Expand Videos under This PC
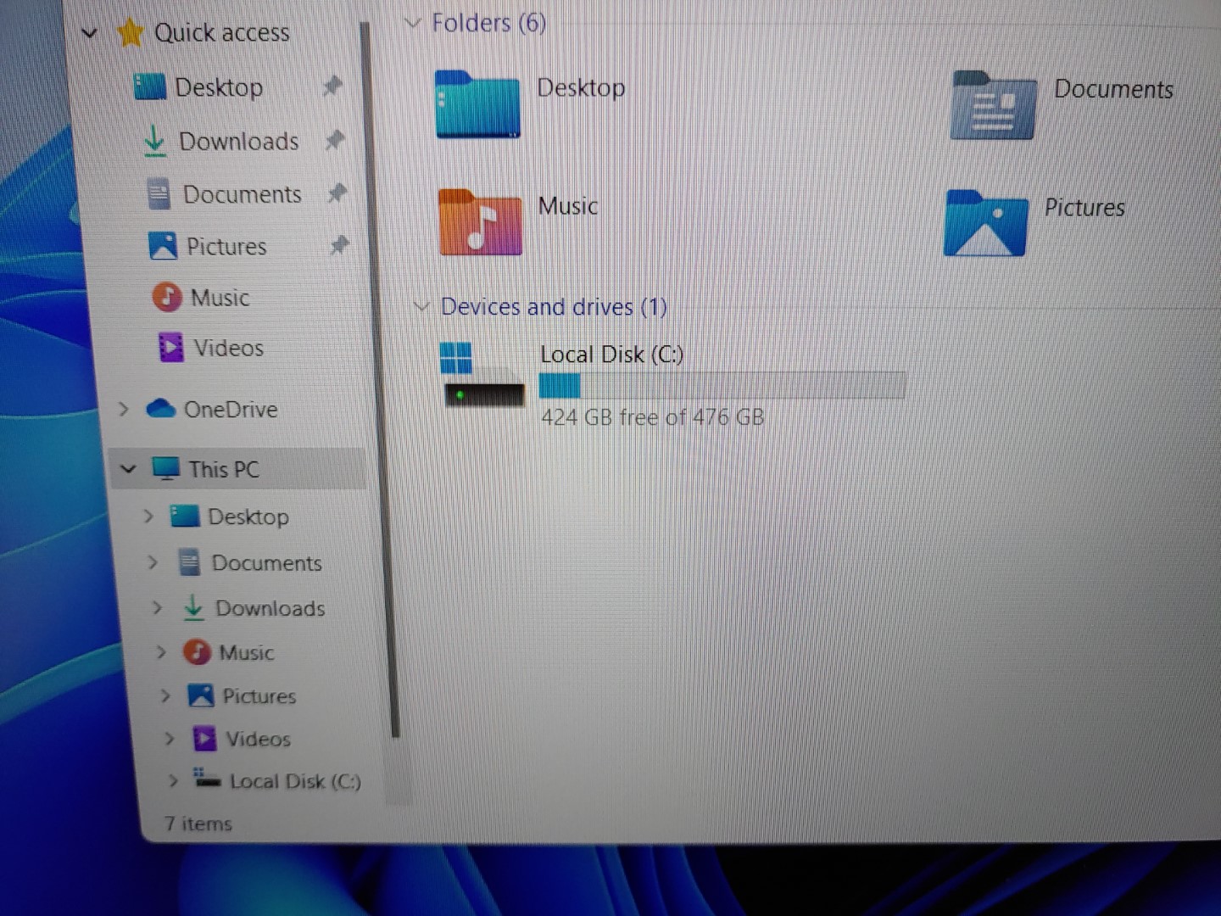The height and width of the screenshot is (916, 1221). (170, 739)
